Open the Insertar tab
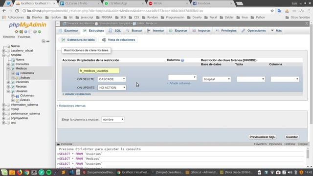 tap(156, 30)
